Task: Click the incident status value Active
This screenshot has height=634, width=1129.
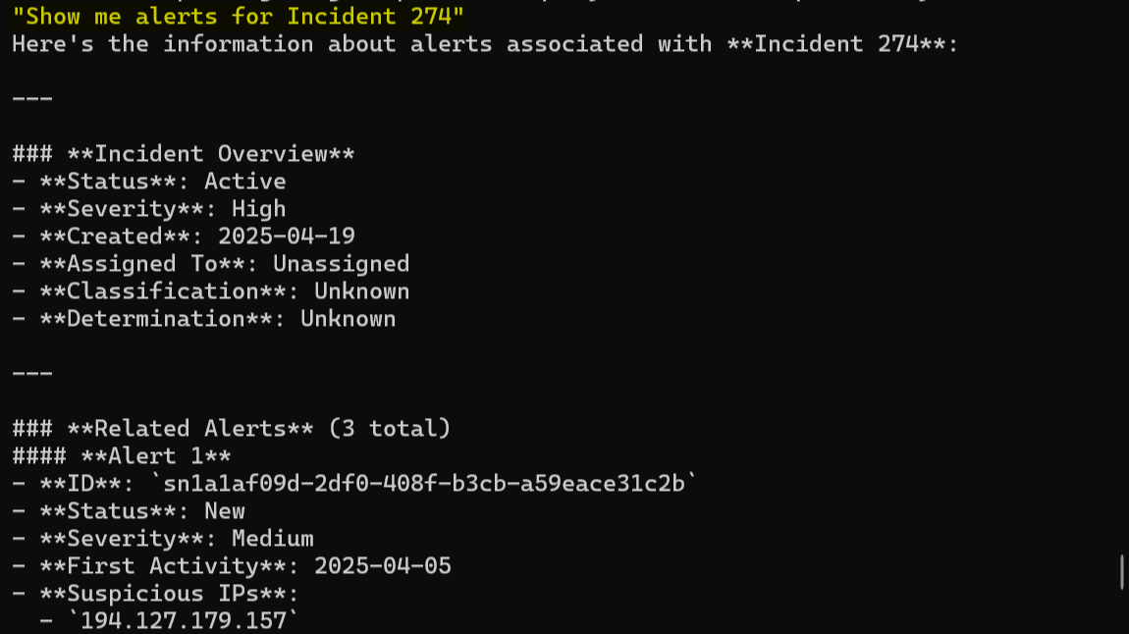Action: point(244,182)
